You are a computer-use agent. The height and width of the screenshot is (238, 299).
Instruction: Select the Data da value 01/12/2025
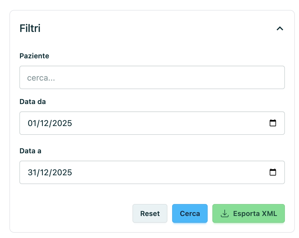click(50, 123)
